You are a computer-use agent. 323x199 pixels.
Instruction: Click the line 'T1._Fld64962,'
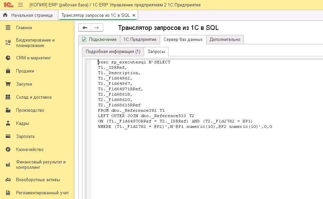(115, 78)
